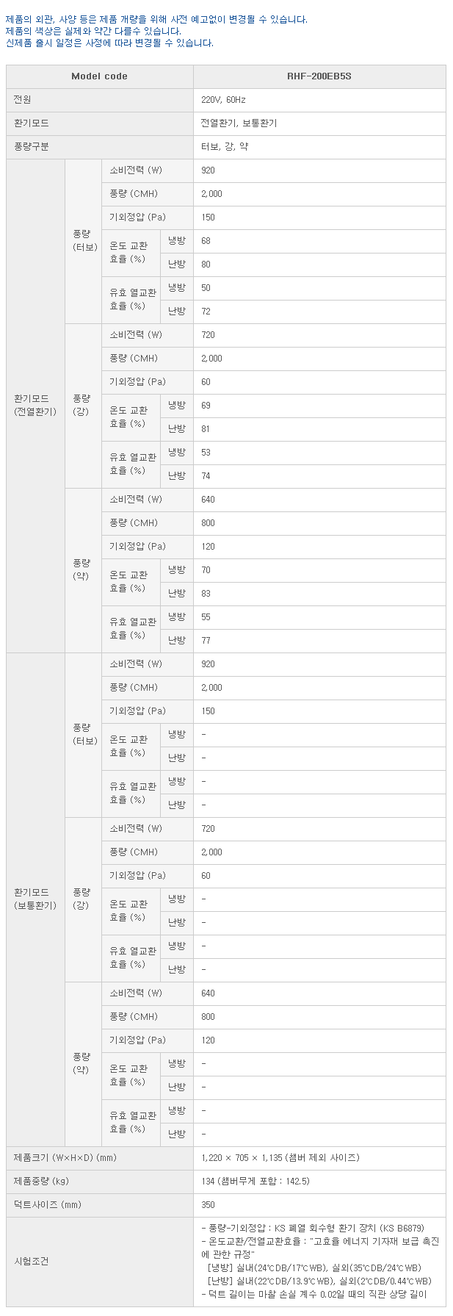453x1316 pixels.
Task: Select the value 68 in the table
Action: 206,241
